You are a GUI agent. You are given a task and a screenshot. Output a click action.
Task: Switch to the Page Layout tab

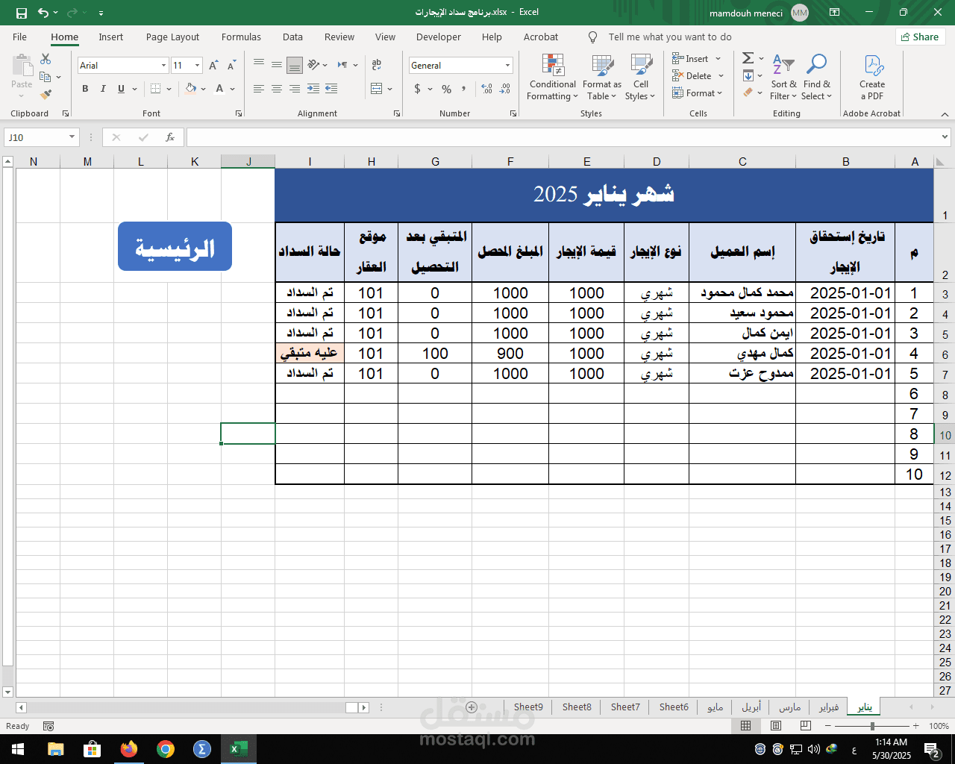pos(172,37)
